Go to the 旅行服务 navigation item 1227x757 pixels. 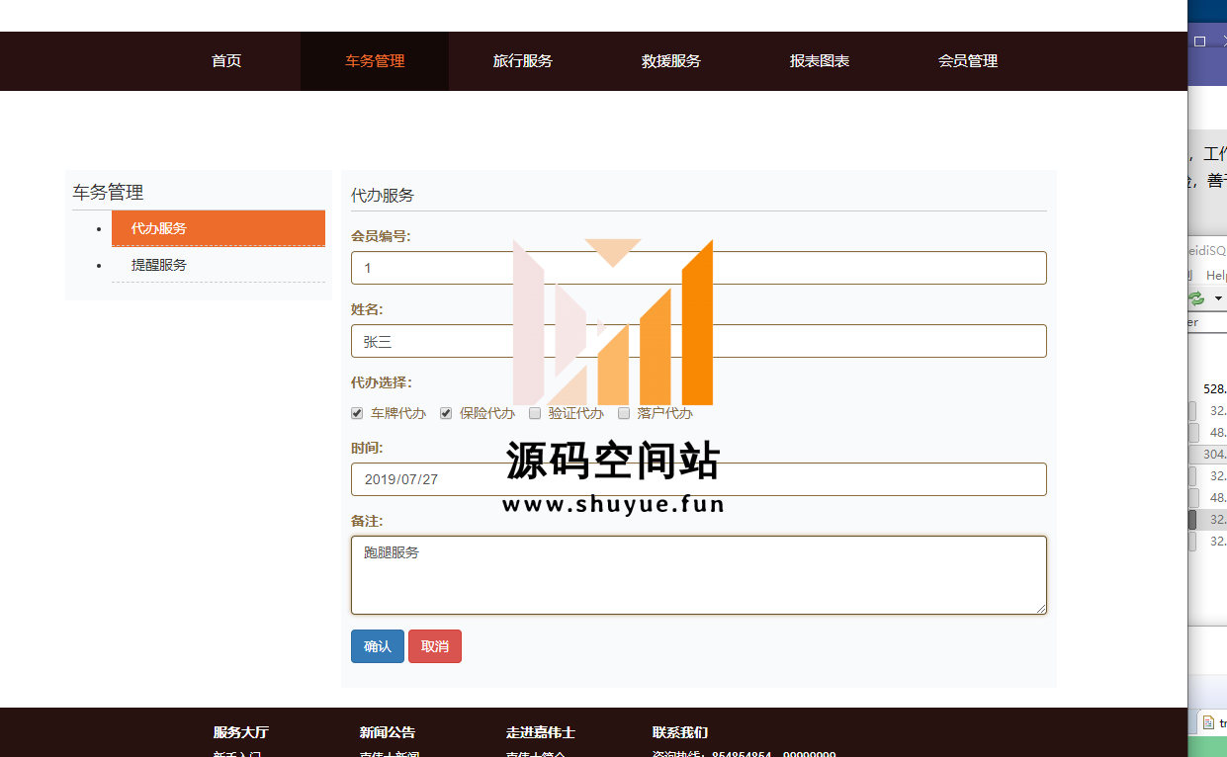click(523, 61)
